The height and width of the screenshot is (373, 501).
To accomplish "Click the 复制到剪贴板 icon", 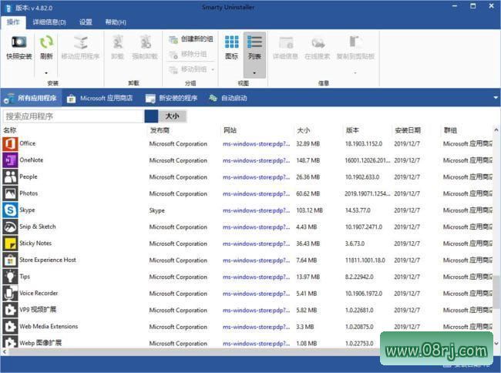I will click(355, 42).
